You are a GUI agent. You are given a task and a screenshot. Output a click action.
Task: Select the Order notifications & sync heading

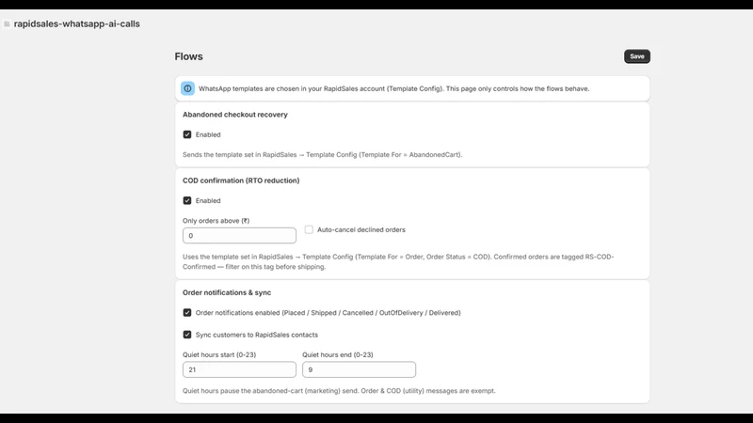point(227,292)
